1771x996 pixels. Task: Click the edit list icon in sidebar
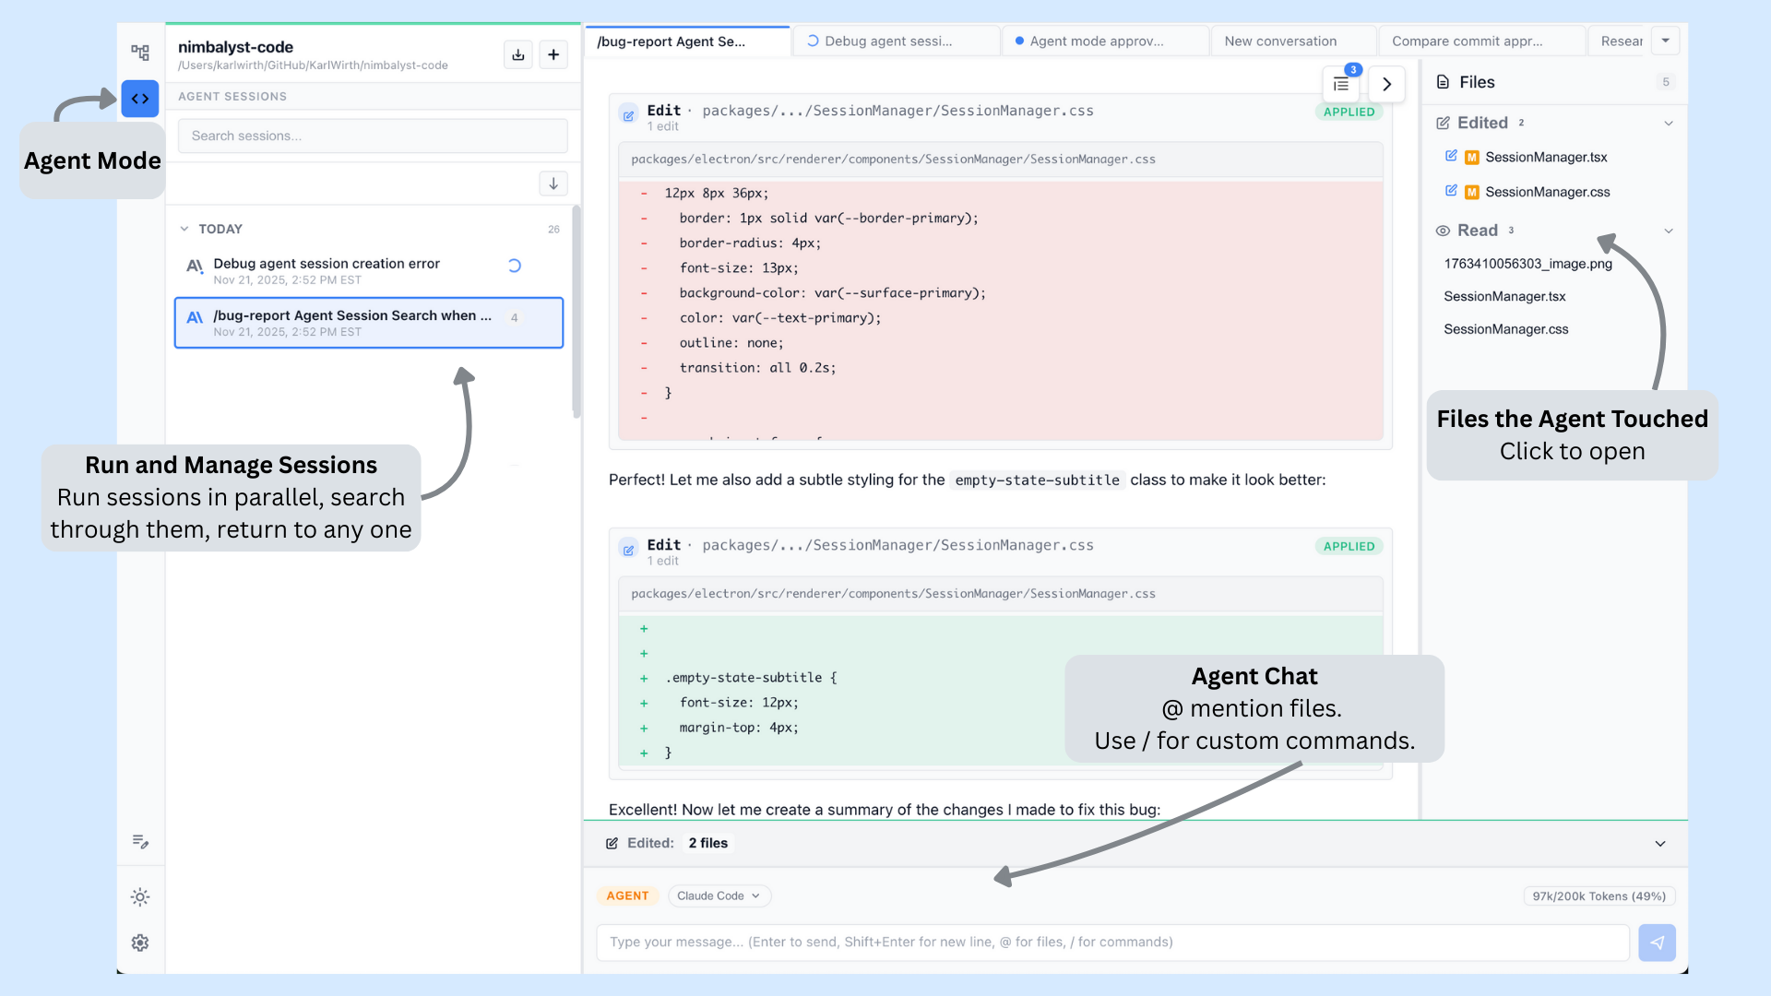tap(140, 841)
